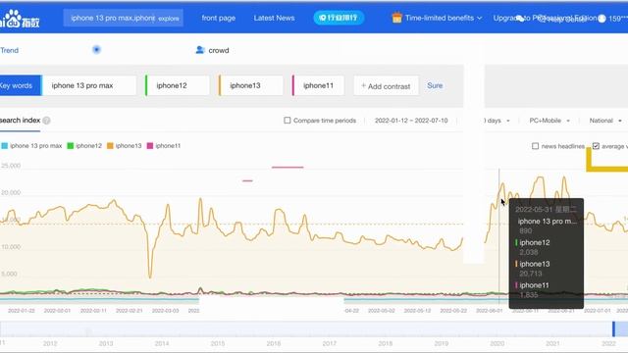
Task: Toggle iphone 13 pro max legend series
Action: click(x=31, y=146)
